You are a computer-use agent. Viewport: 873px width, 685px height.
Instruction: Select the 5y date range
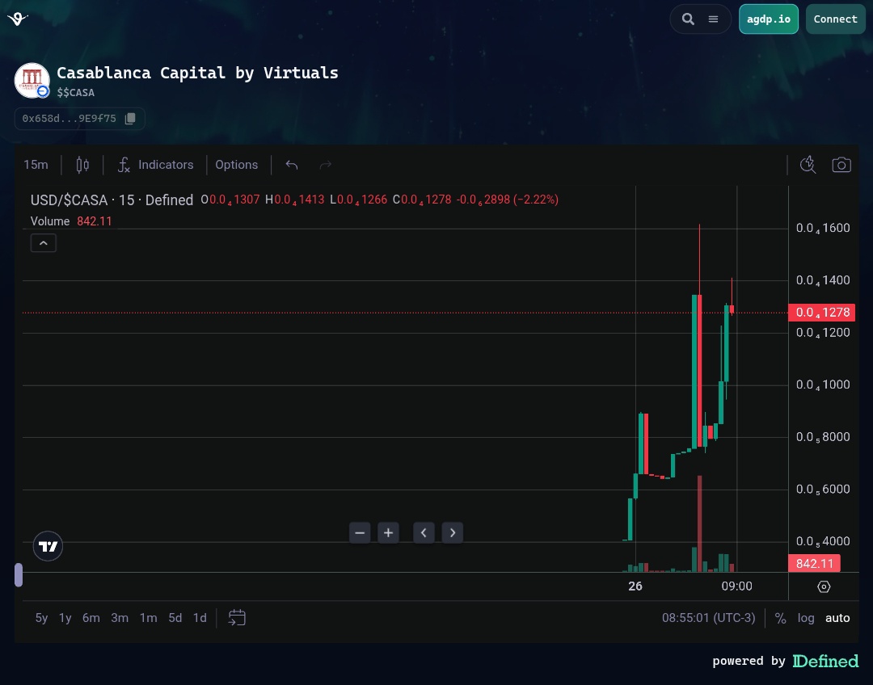(42, 618)
